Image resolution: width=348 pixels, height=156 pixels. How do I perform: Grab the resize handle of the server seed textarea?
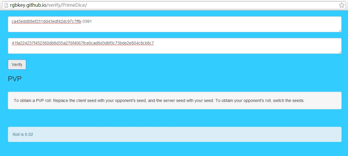tap(340, 52)
